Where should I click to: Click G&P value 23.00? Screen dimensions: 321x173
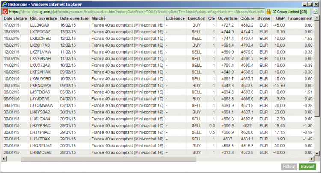coord(279,112)
